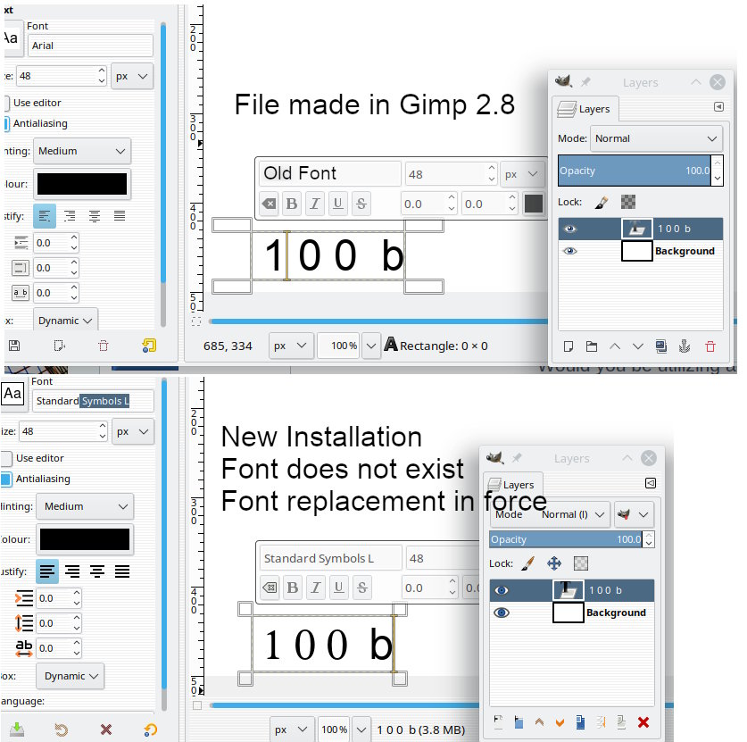
Task: Create a new layer group in the upper Layers panel
Action: 591,346
